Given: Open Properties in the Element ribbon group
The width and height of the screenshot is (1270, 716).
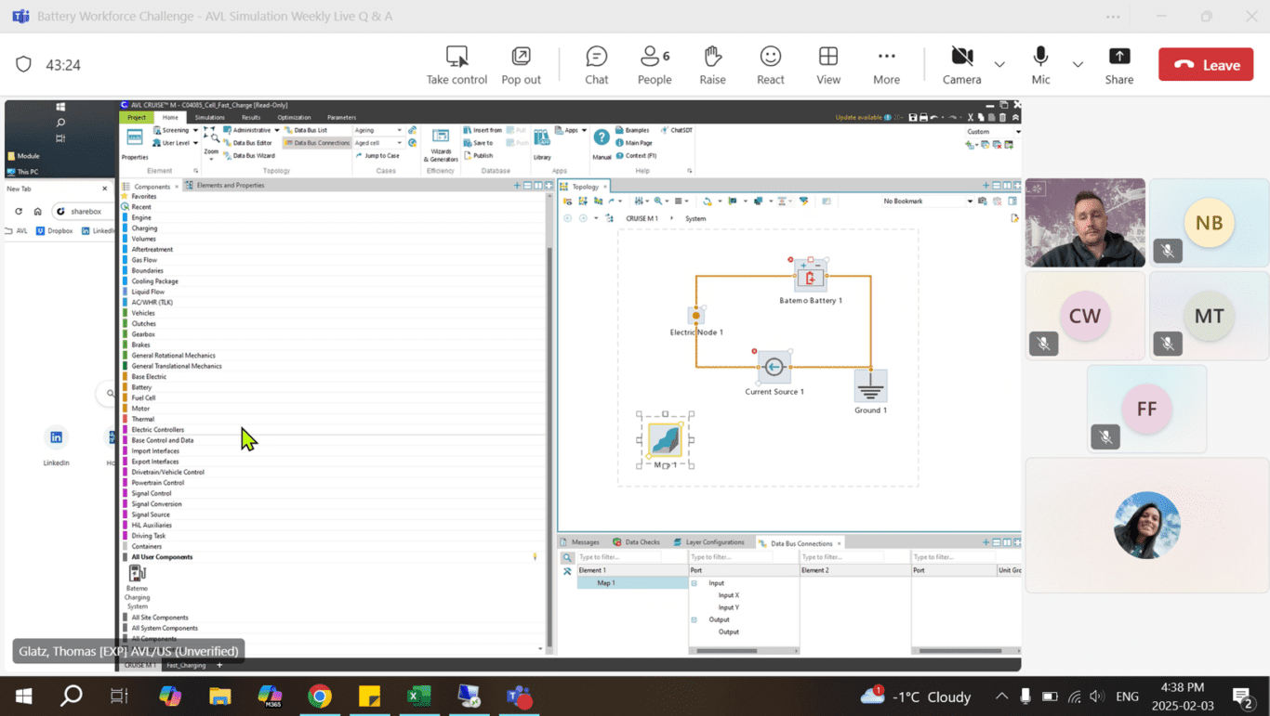Looking at the screenshot, I should click(135, 144).
